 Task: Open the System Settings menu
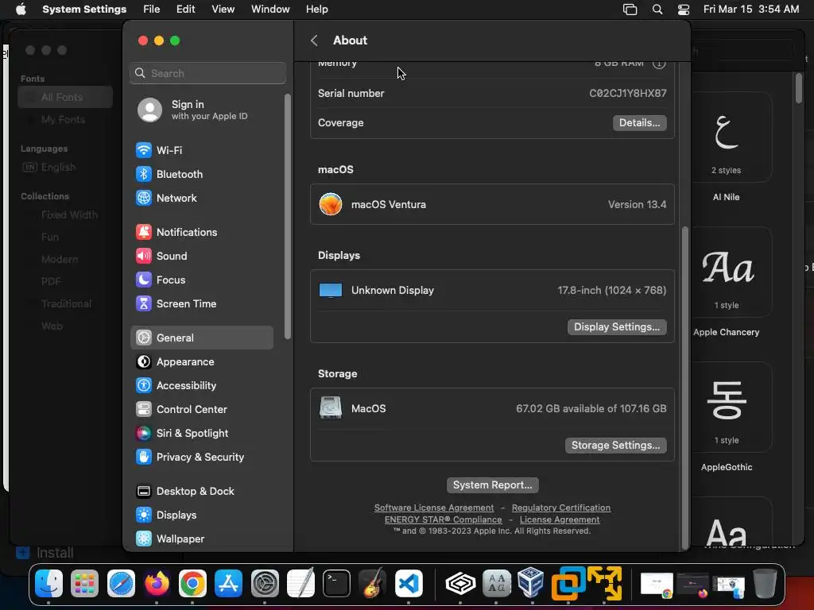pyautogui.click(x=84, y=10)
